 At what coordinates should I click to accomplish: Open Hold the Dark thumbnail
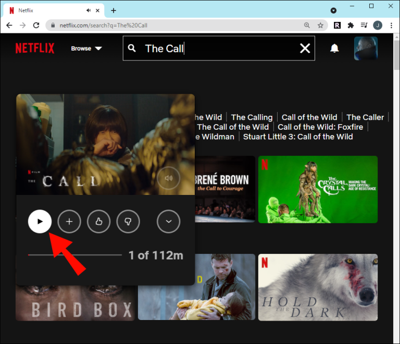318,287
